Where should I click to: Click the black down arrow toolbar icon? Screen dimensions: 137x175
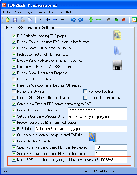[x=63, y=20]
